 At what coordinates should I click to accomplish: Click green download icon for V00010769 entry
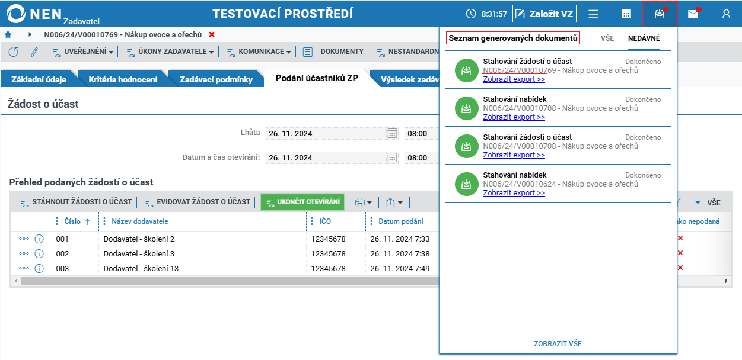pos(466,70)
